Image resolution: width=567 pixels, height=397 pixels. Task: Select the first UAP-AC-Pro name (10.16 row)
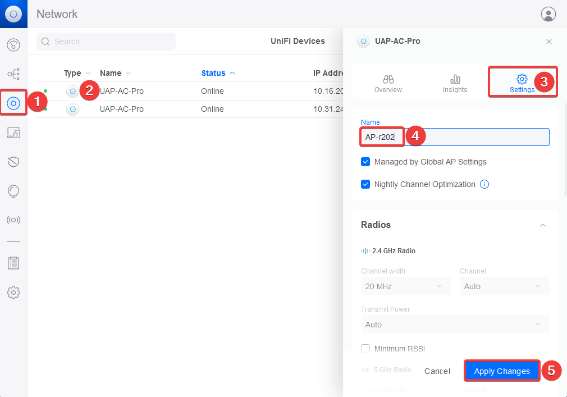click(121, 91)
